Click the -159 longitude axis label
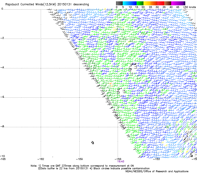 79,159
